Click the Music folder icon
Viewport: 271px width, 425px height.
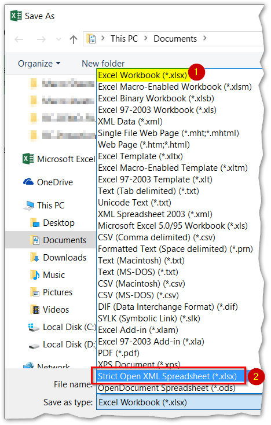(35, 275)
